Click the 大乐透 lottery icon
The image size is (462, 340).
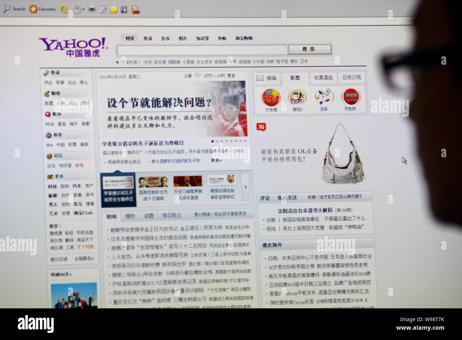click(x=271, y=98)
